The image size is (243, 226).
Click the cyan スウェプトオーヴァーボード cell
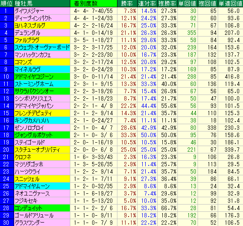(42, 47)
